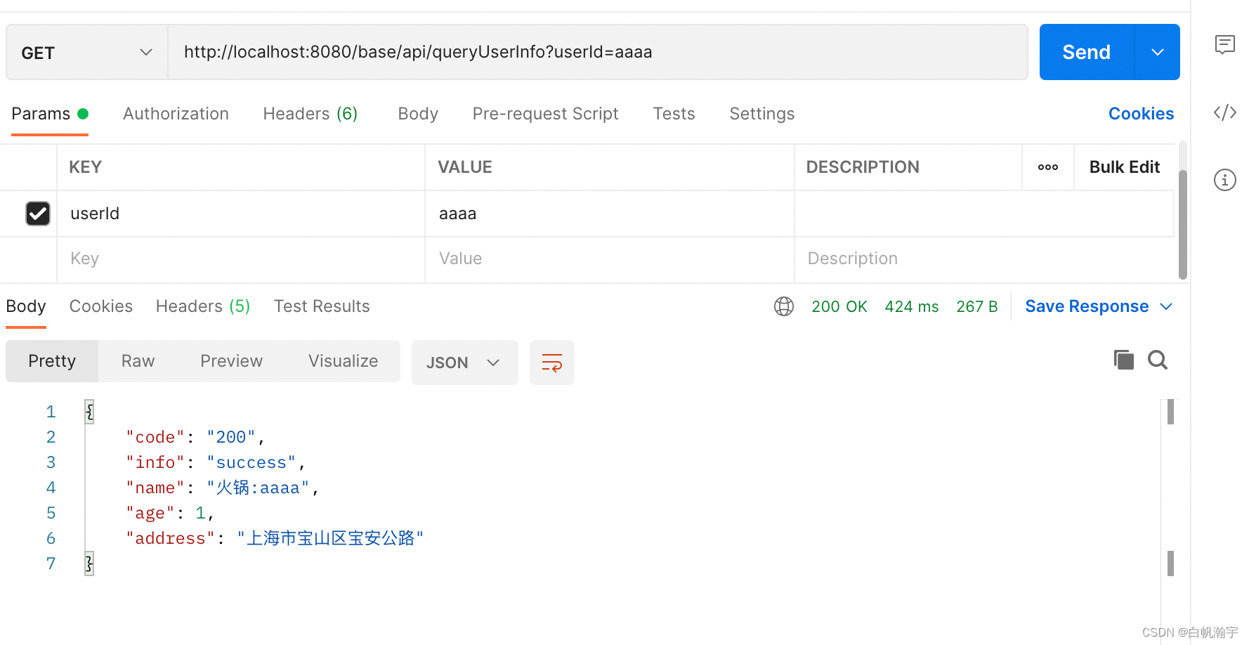Image resolution: width=1249 pixels, height=645 pixels.
Task: Expand the Save Response menu
Action: point(1167,306)
